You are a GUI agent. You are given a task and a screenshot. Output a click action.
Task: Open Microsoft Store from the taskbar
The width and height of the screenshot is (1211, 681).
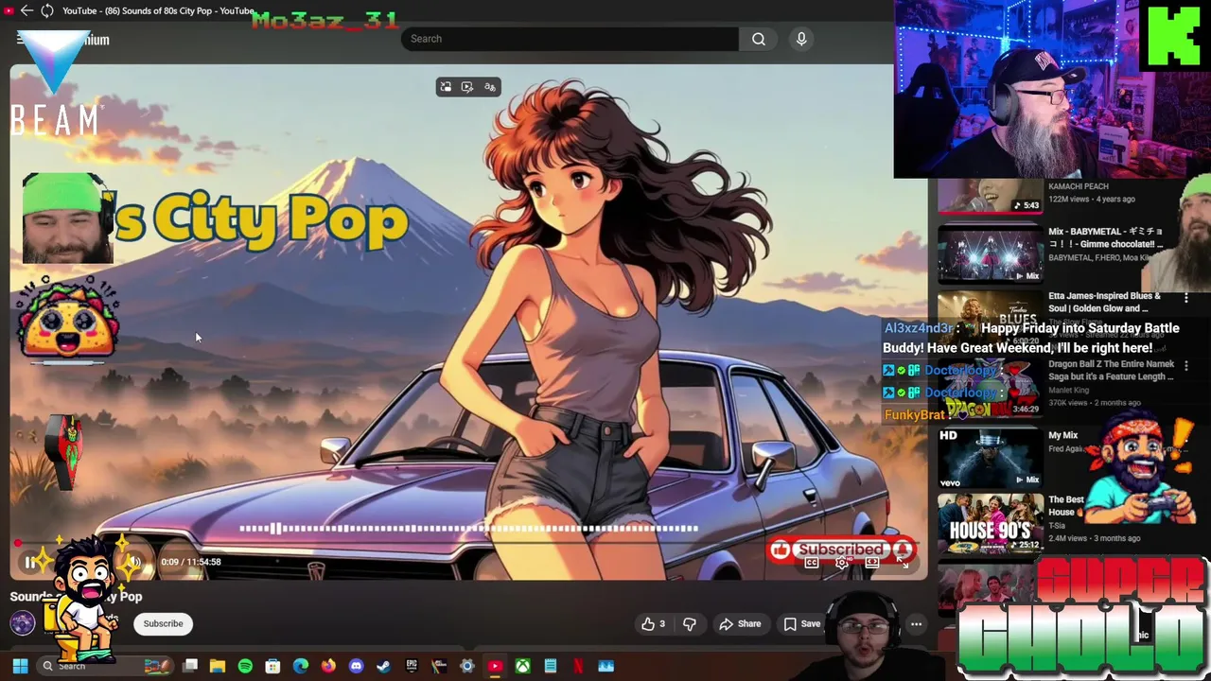[x=272, y=666]
